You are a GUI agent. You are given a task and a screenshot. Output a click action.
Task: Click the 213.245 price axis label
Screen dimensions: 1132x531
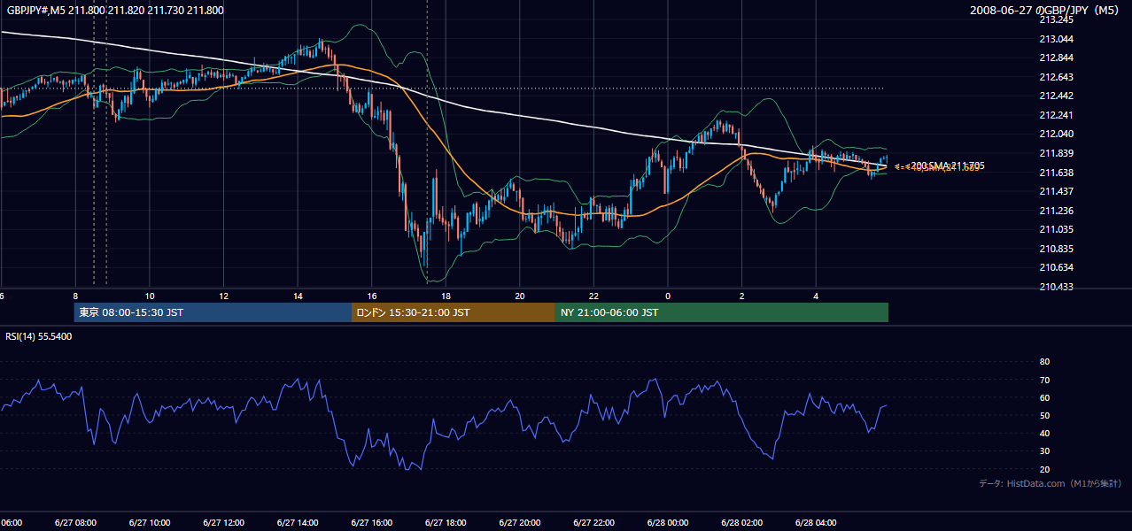[1056, 19]
